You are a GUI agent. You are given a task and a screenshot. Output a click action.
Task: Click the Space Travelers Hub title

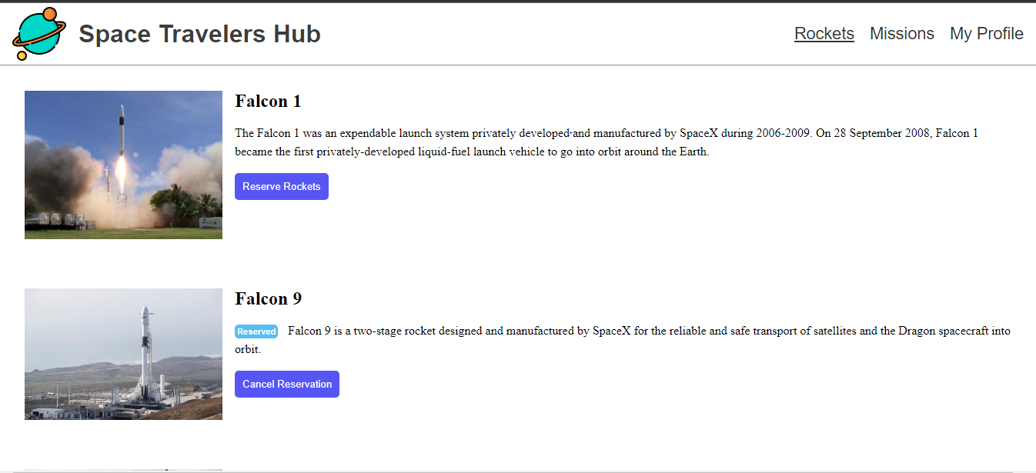tap(199, 34)
